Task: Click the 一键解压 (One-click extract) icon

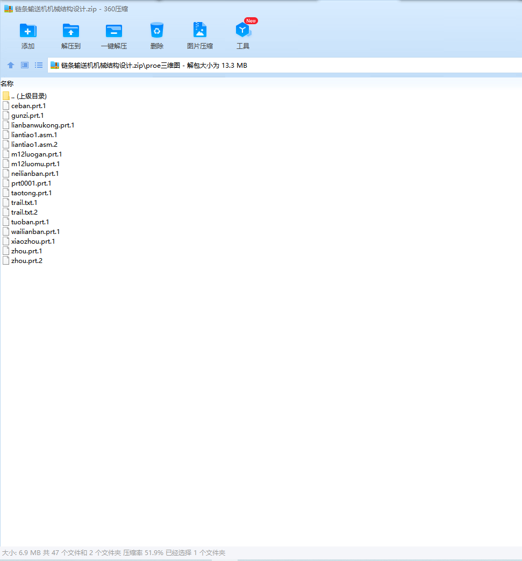Action: (113, 31)
